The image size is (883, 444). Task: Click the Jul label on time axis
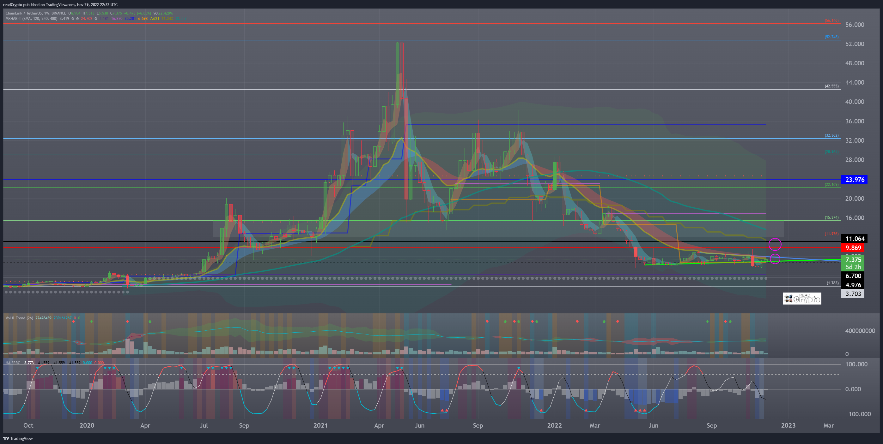tap(204, 425)
